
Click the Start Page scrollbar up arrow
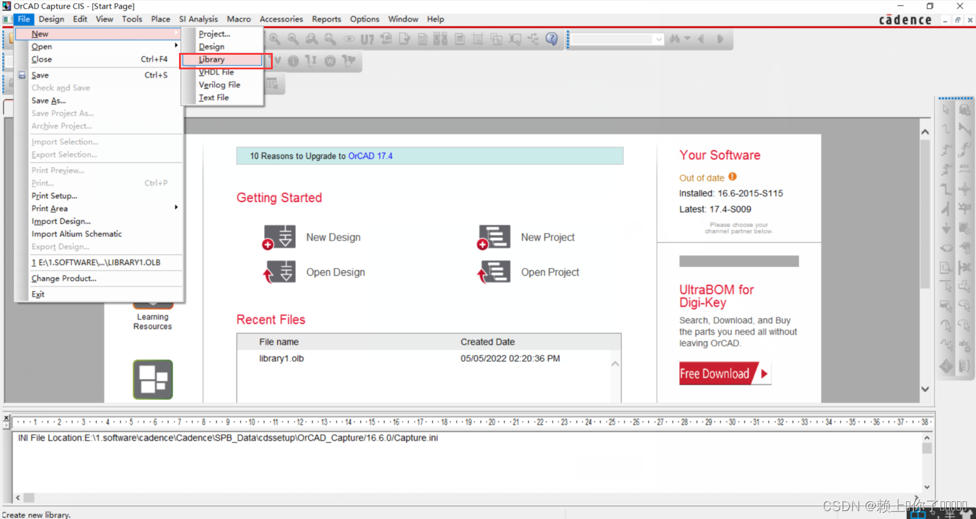925,132
